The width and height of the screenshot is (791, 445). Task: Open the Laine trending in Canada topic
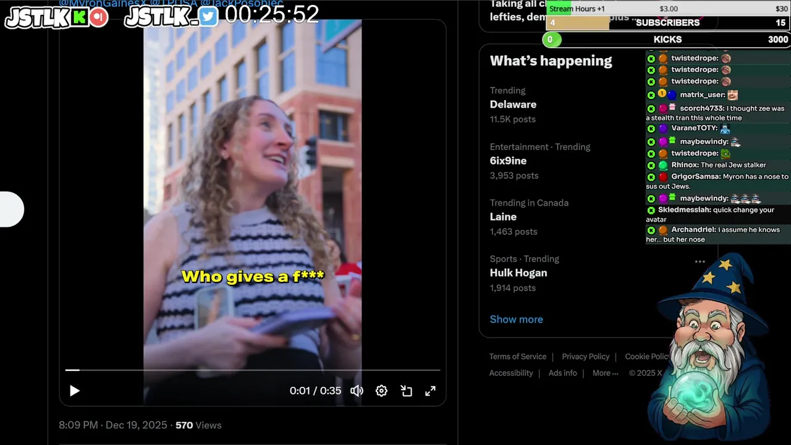coord(503,217)
